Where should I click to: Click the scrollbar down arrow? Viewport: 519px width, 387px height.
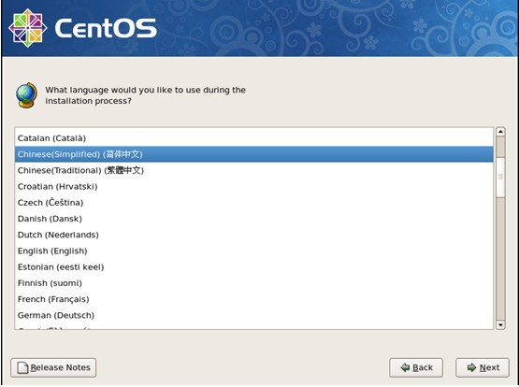pos(500,325)
